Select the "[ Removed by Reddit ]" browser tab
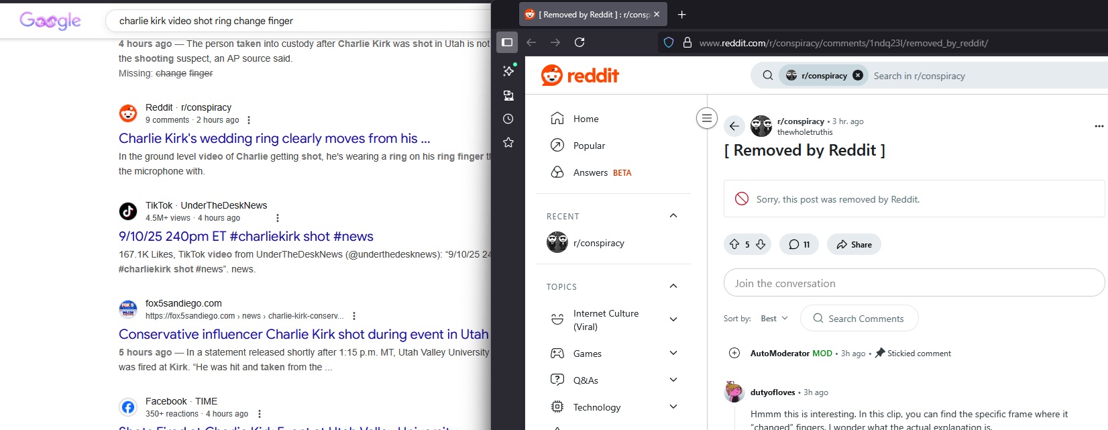Screen dimensions: 1108x430 pos(592,14)
